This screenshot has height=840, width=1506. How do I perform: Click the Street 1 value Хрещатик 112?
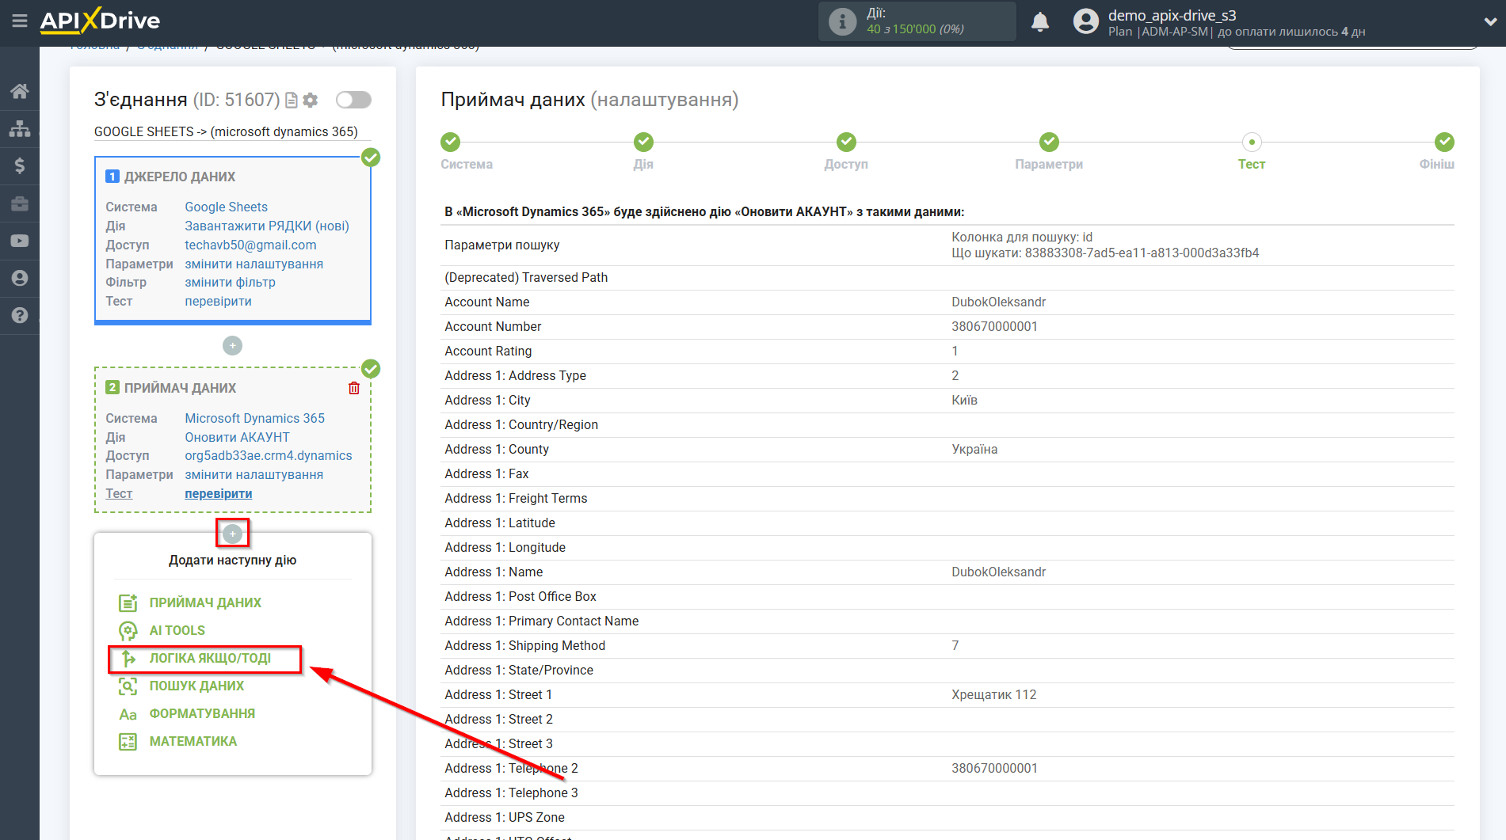[993, 694]
